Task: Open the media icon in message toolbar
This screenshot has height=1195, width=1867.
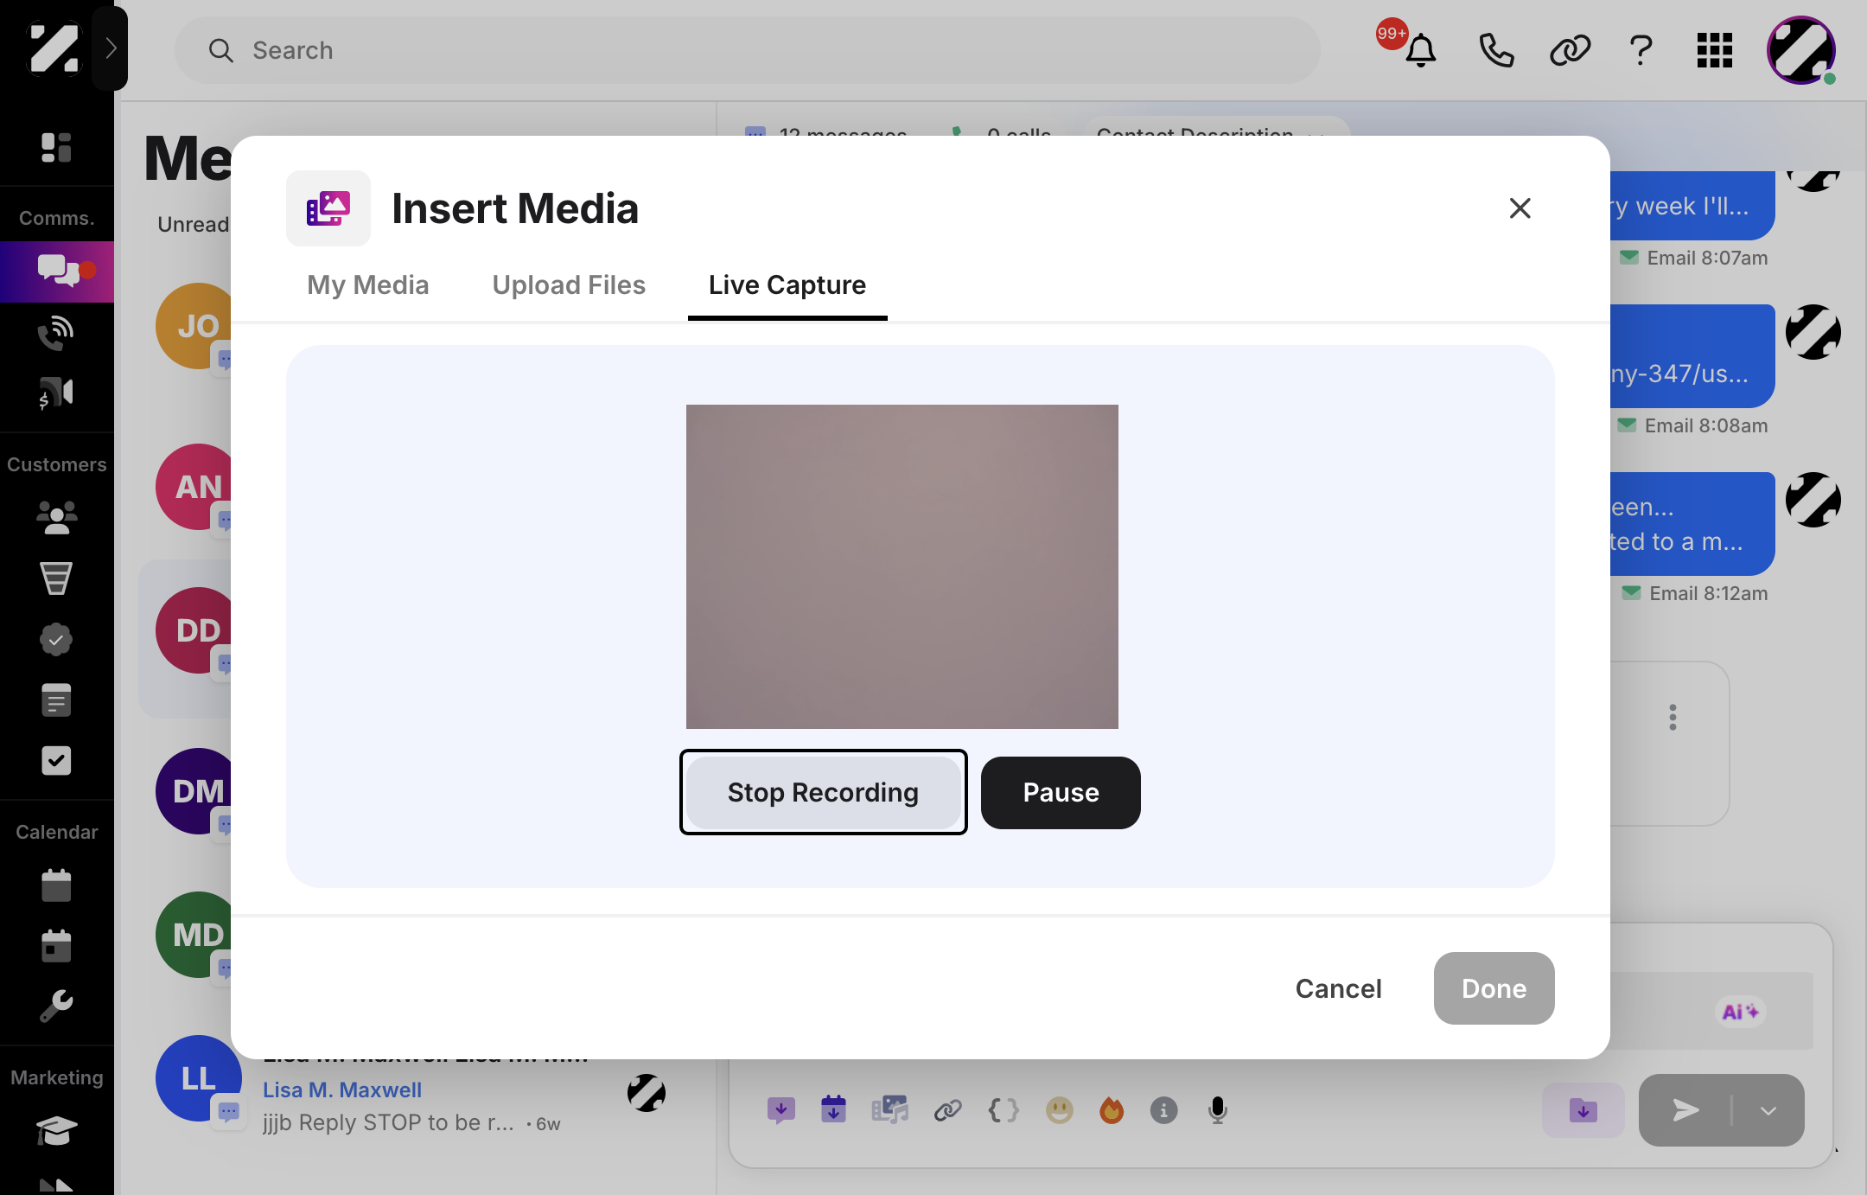Action: (x=889, y=1109)
